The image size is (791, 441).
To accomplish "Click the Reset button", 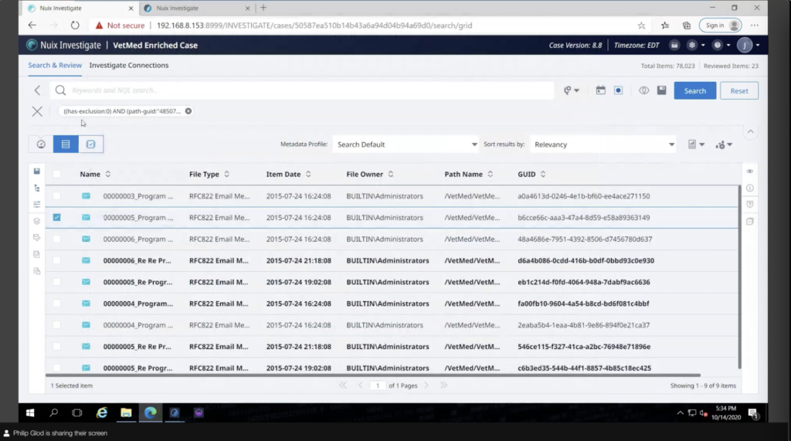I will pos(739,91).
